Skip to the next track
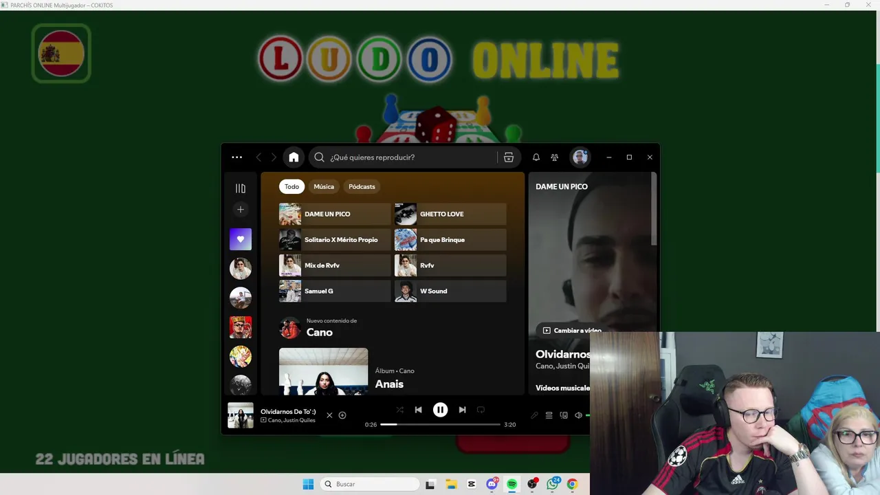880x495 pixels. pos(462,410)
